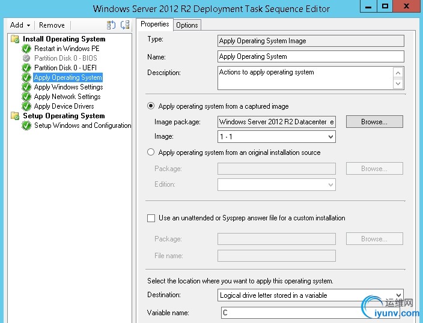Click the Install Operating System folder icon
Viewport: 423px width, 323px height.
pyautogui.click(x=15, y=39)
